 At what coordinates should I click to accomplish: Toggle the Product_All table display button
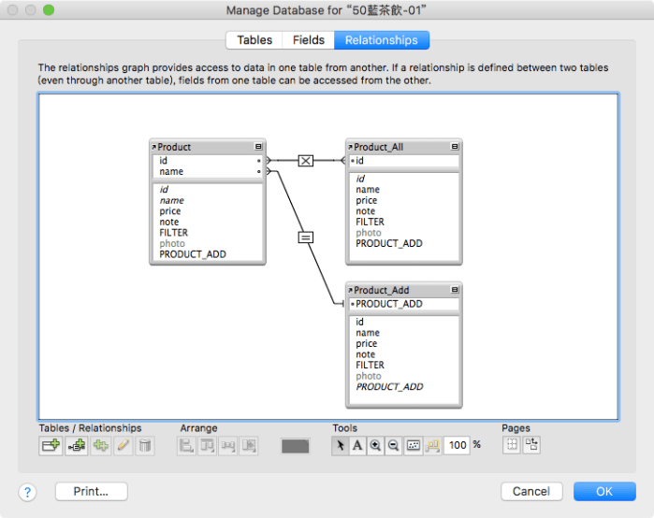tap(455, 147)
